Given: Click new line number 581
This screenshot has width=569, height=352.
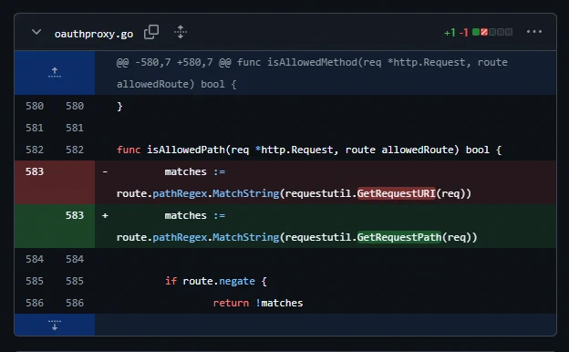Looking at the screenshot, I should [x=75, y=128].
